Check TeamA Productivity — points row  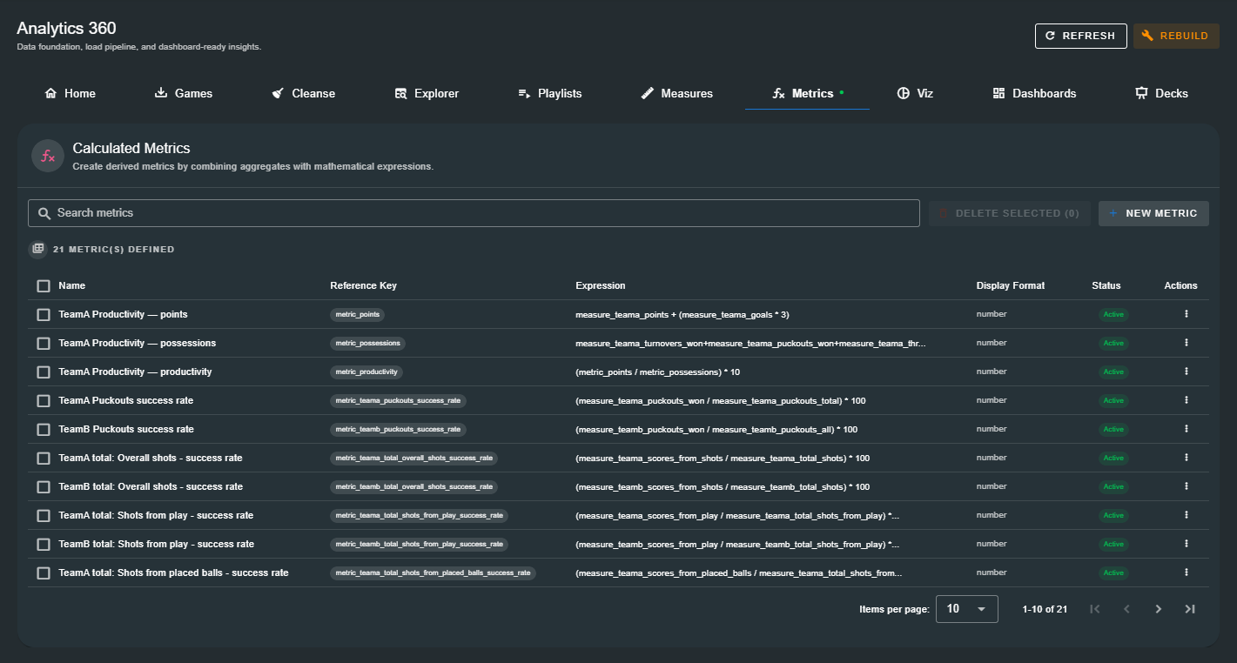[44, 314]
